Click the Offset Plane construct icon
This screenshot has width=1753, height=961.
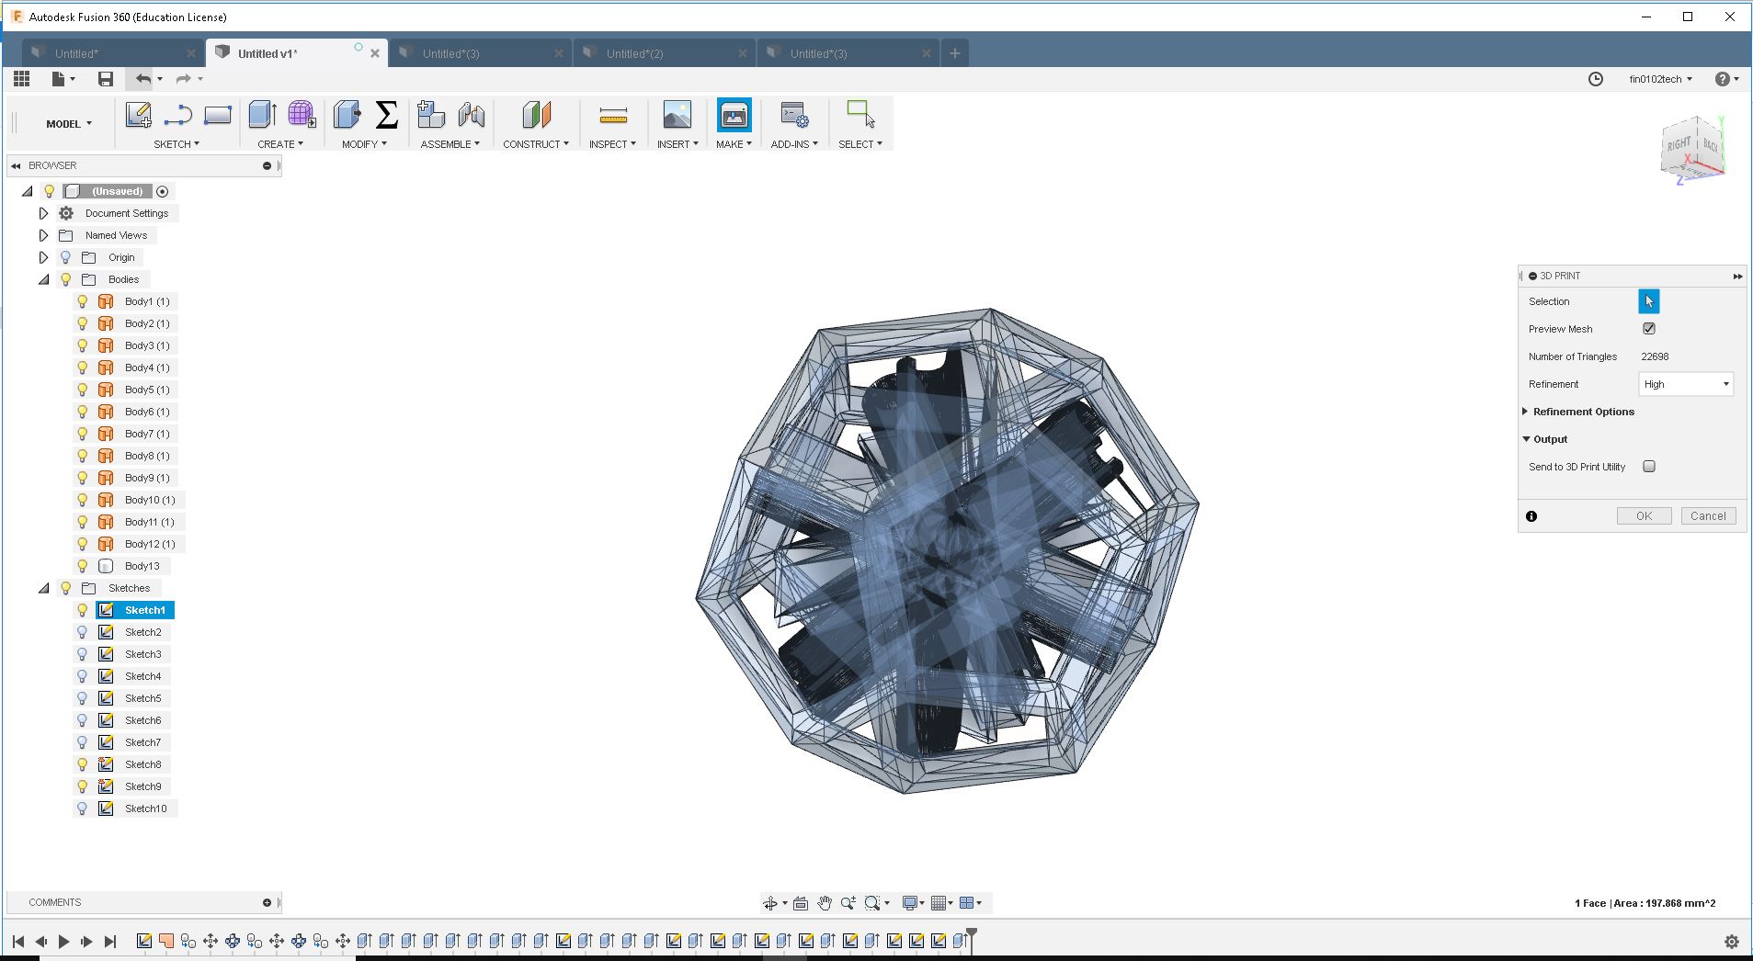click(536, 115)
